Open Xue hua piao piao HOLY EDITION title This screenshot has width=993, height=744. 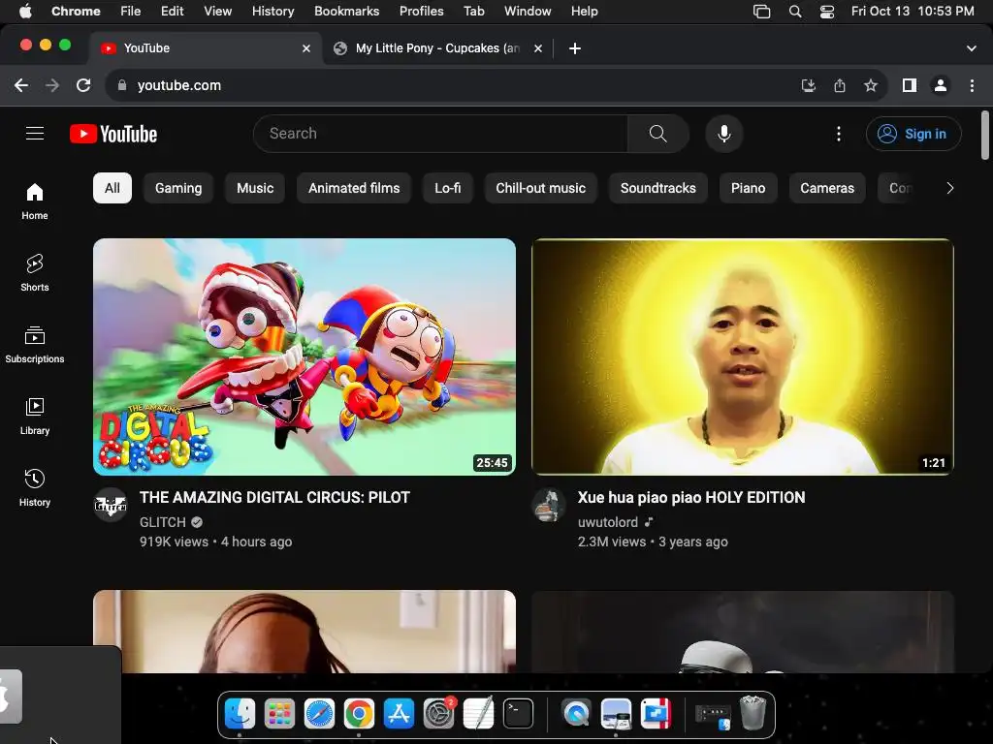click(x=690, y=497)
